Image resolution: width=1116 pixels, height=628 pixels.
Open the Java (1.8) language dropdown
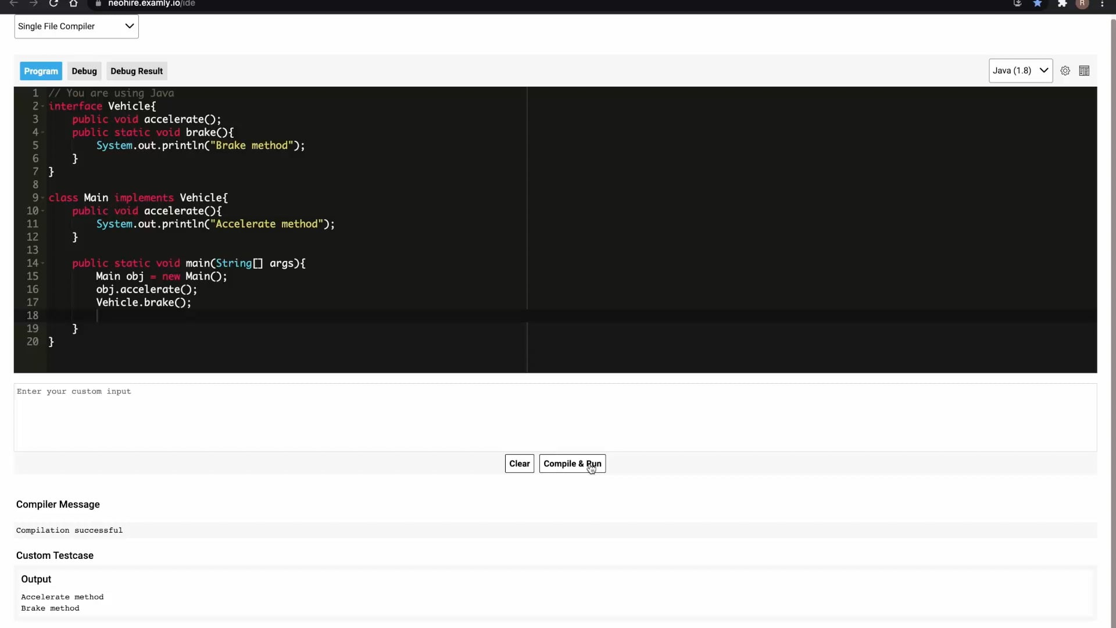tap(1020, 71)
